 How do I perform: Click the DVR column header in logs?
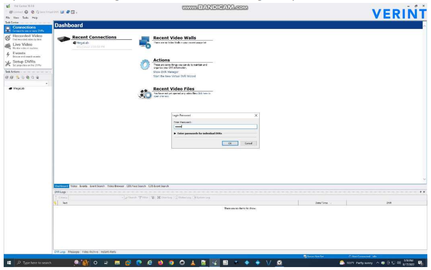point(387,203)
